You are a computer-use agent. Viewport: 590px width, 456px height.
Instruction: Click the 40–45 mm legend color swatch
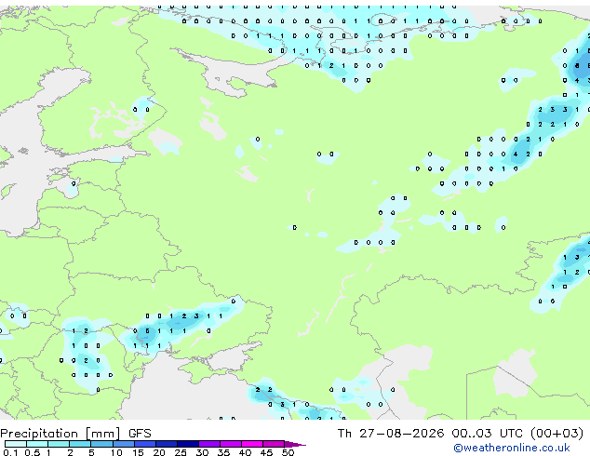[x=252, y=444]
